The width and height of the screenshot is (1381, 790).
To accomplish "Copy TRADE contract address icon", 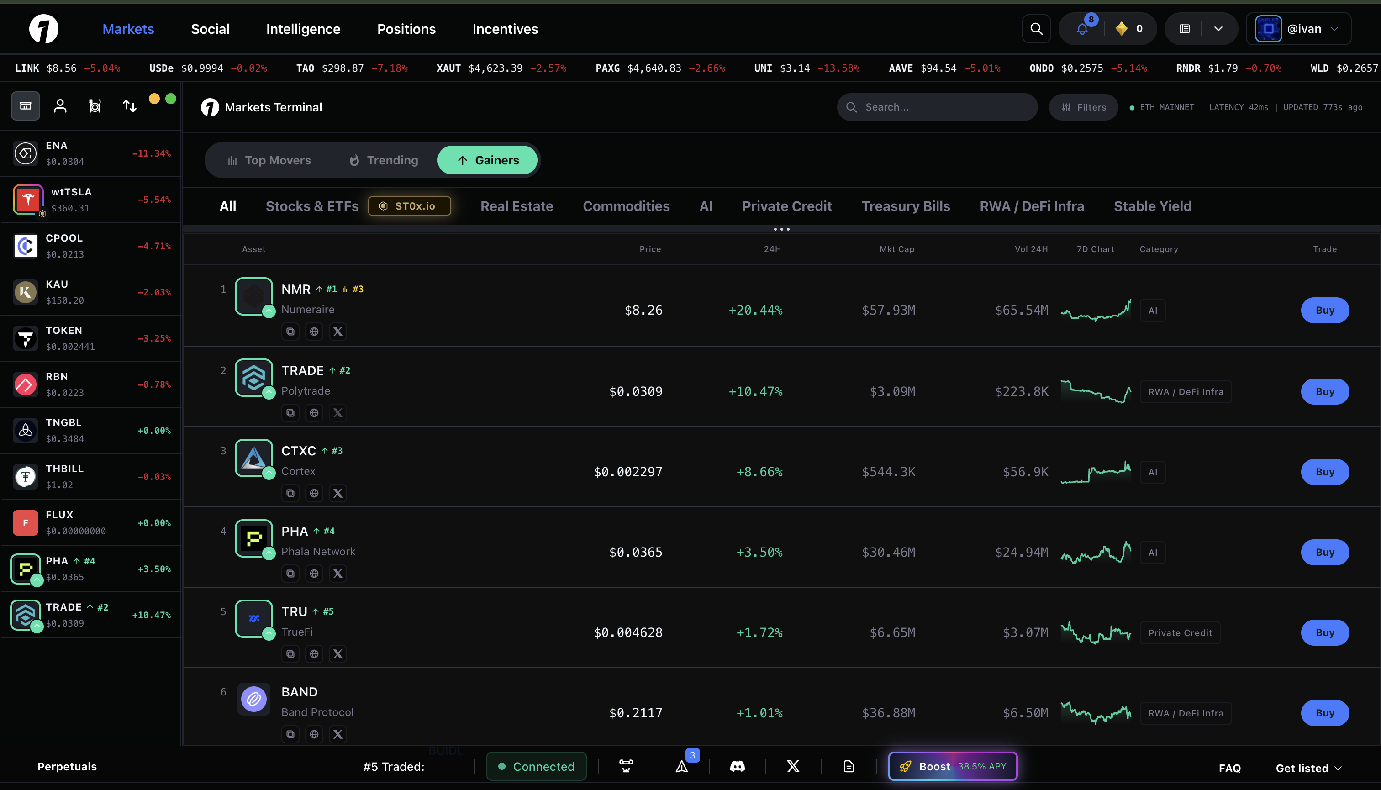I will point(290,413).
